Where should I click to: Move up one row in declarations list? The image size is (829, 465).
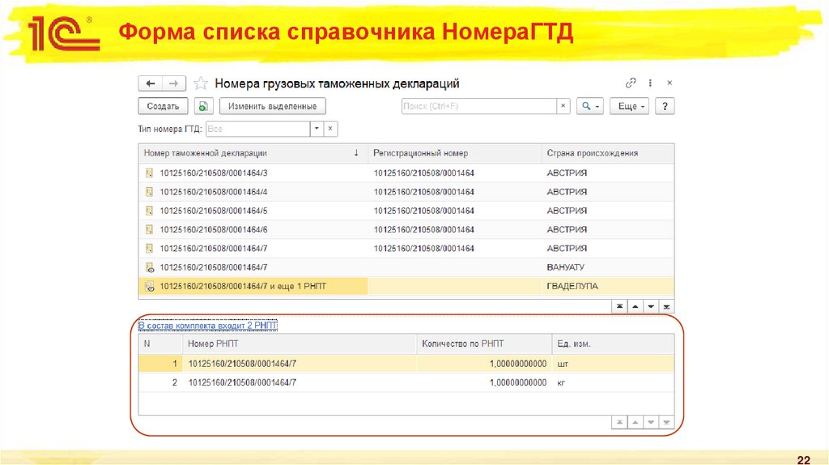click(635, 307)
